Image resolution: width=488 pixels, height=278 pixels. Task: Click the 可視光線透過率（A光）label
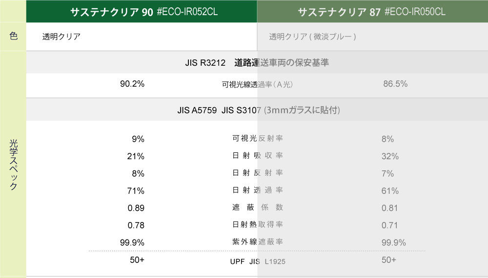(257, 84)
